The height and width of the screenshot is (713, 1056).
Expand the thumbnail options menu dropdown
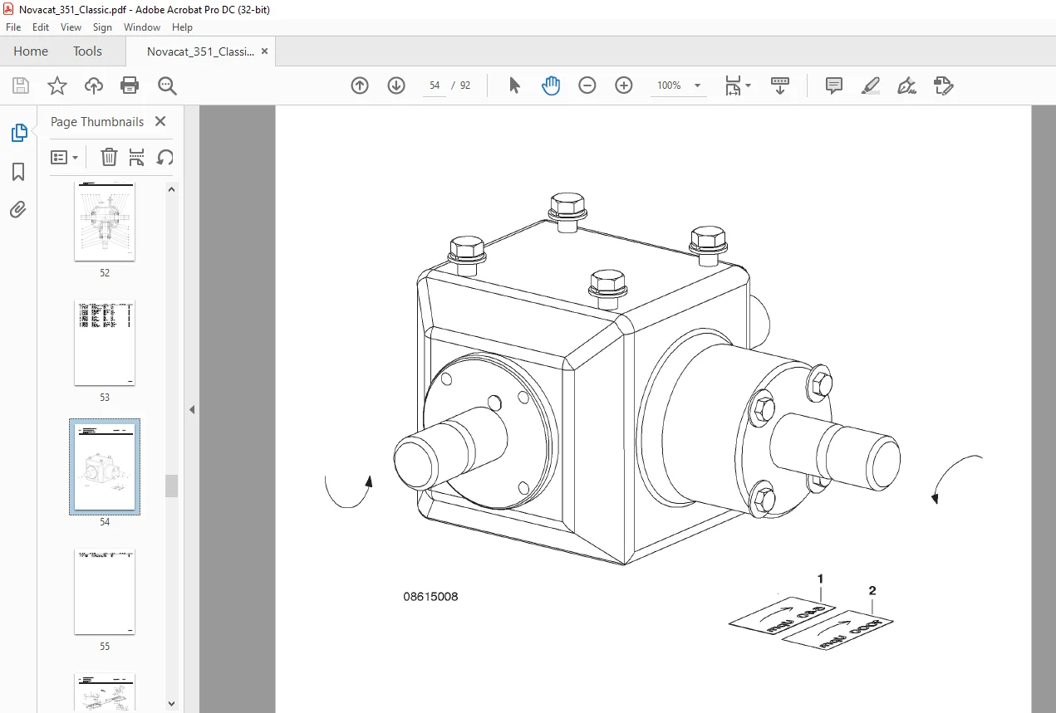coord(65,158)
